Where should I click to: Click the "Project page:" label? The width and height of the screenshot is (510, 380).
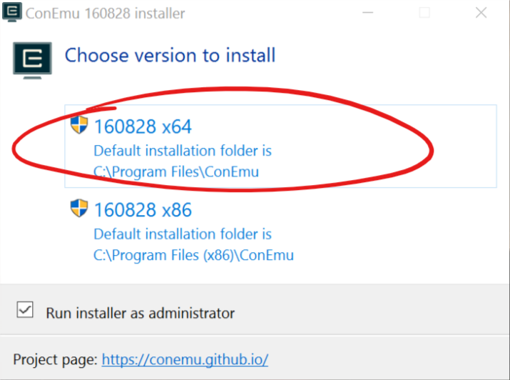click(55, 359)
